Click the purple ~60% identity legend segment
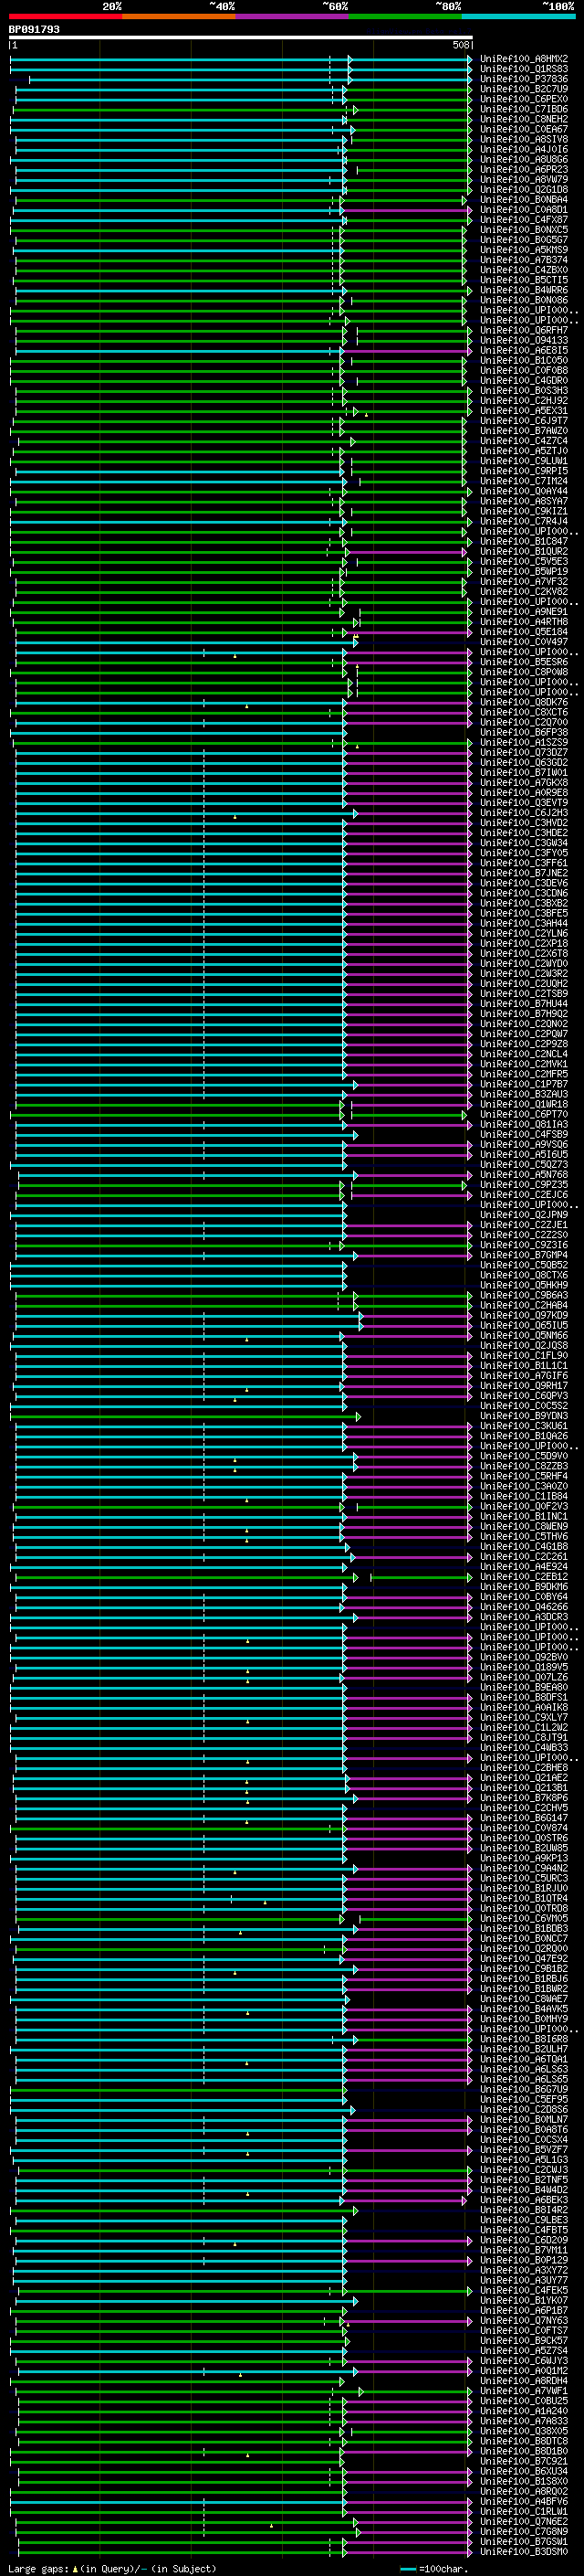Image resolution: width=584 pixels, height=2576 pixels. pyautogui.click(x=293, y=16)
